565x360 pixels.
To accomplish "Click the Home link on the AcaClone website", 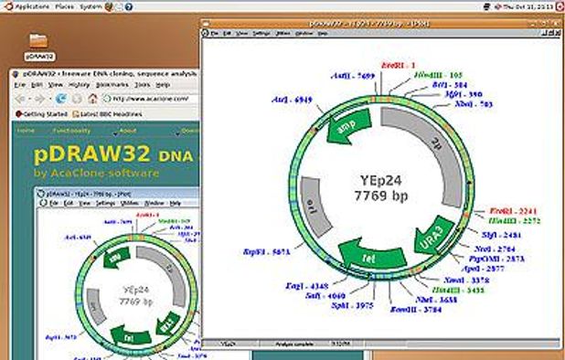I will (x=26, y=131).
